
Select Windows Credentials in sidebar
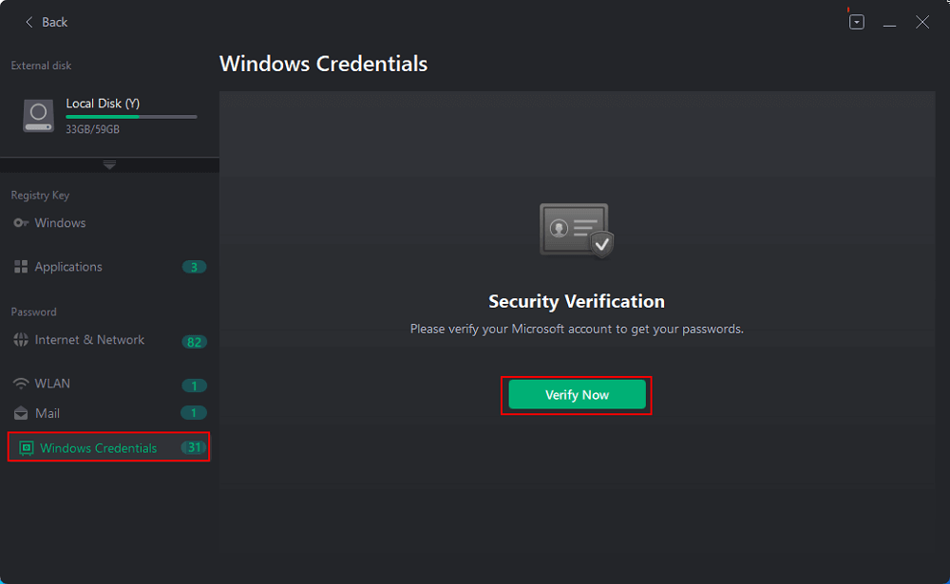click(x=109, y=447)
